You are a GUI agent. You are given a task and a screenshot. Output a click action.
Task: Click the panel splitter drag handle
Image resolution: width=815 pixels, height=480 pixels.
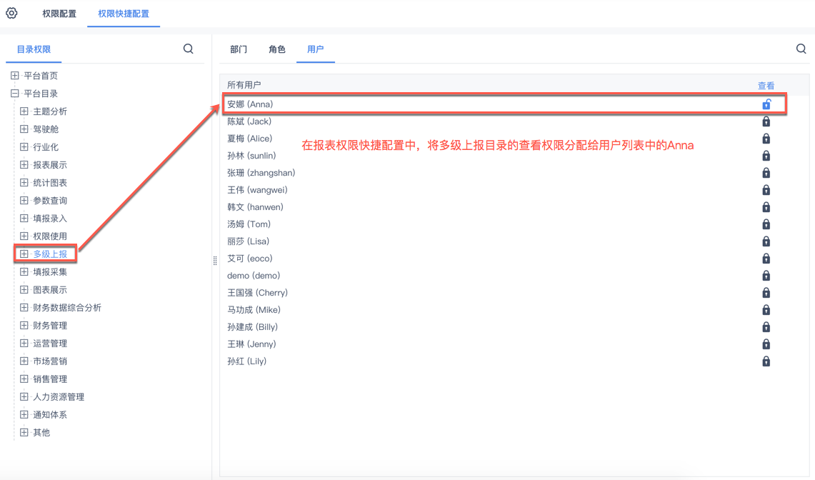pyautogui.click(x=215, y=261)
